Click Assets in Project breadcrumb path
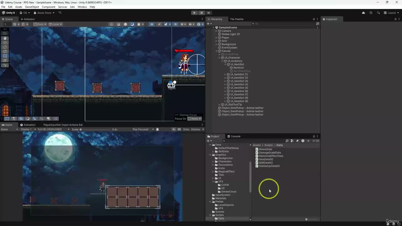Image resolution: width=402 pixels, height=226 pixels. coord(257,145)
